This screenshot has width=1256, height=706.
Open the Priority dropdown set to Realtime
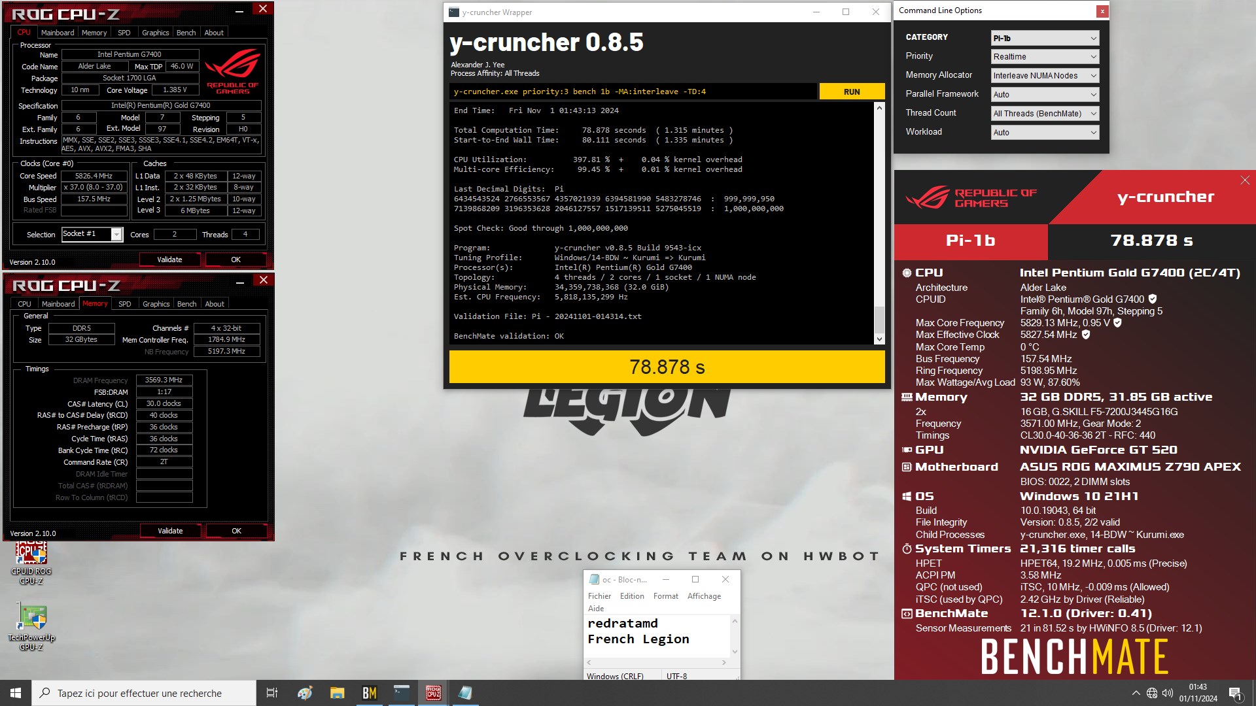(x=1045, y=57)
